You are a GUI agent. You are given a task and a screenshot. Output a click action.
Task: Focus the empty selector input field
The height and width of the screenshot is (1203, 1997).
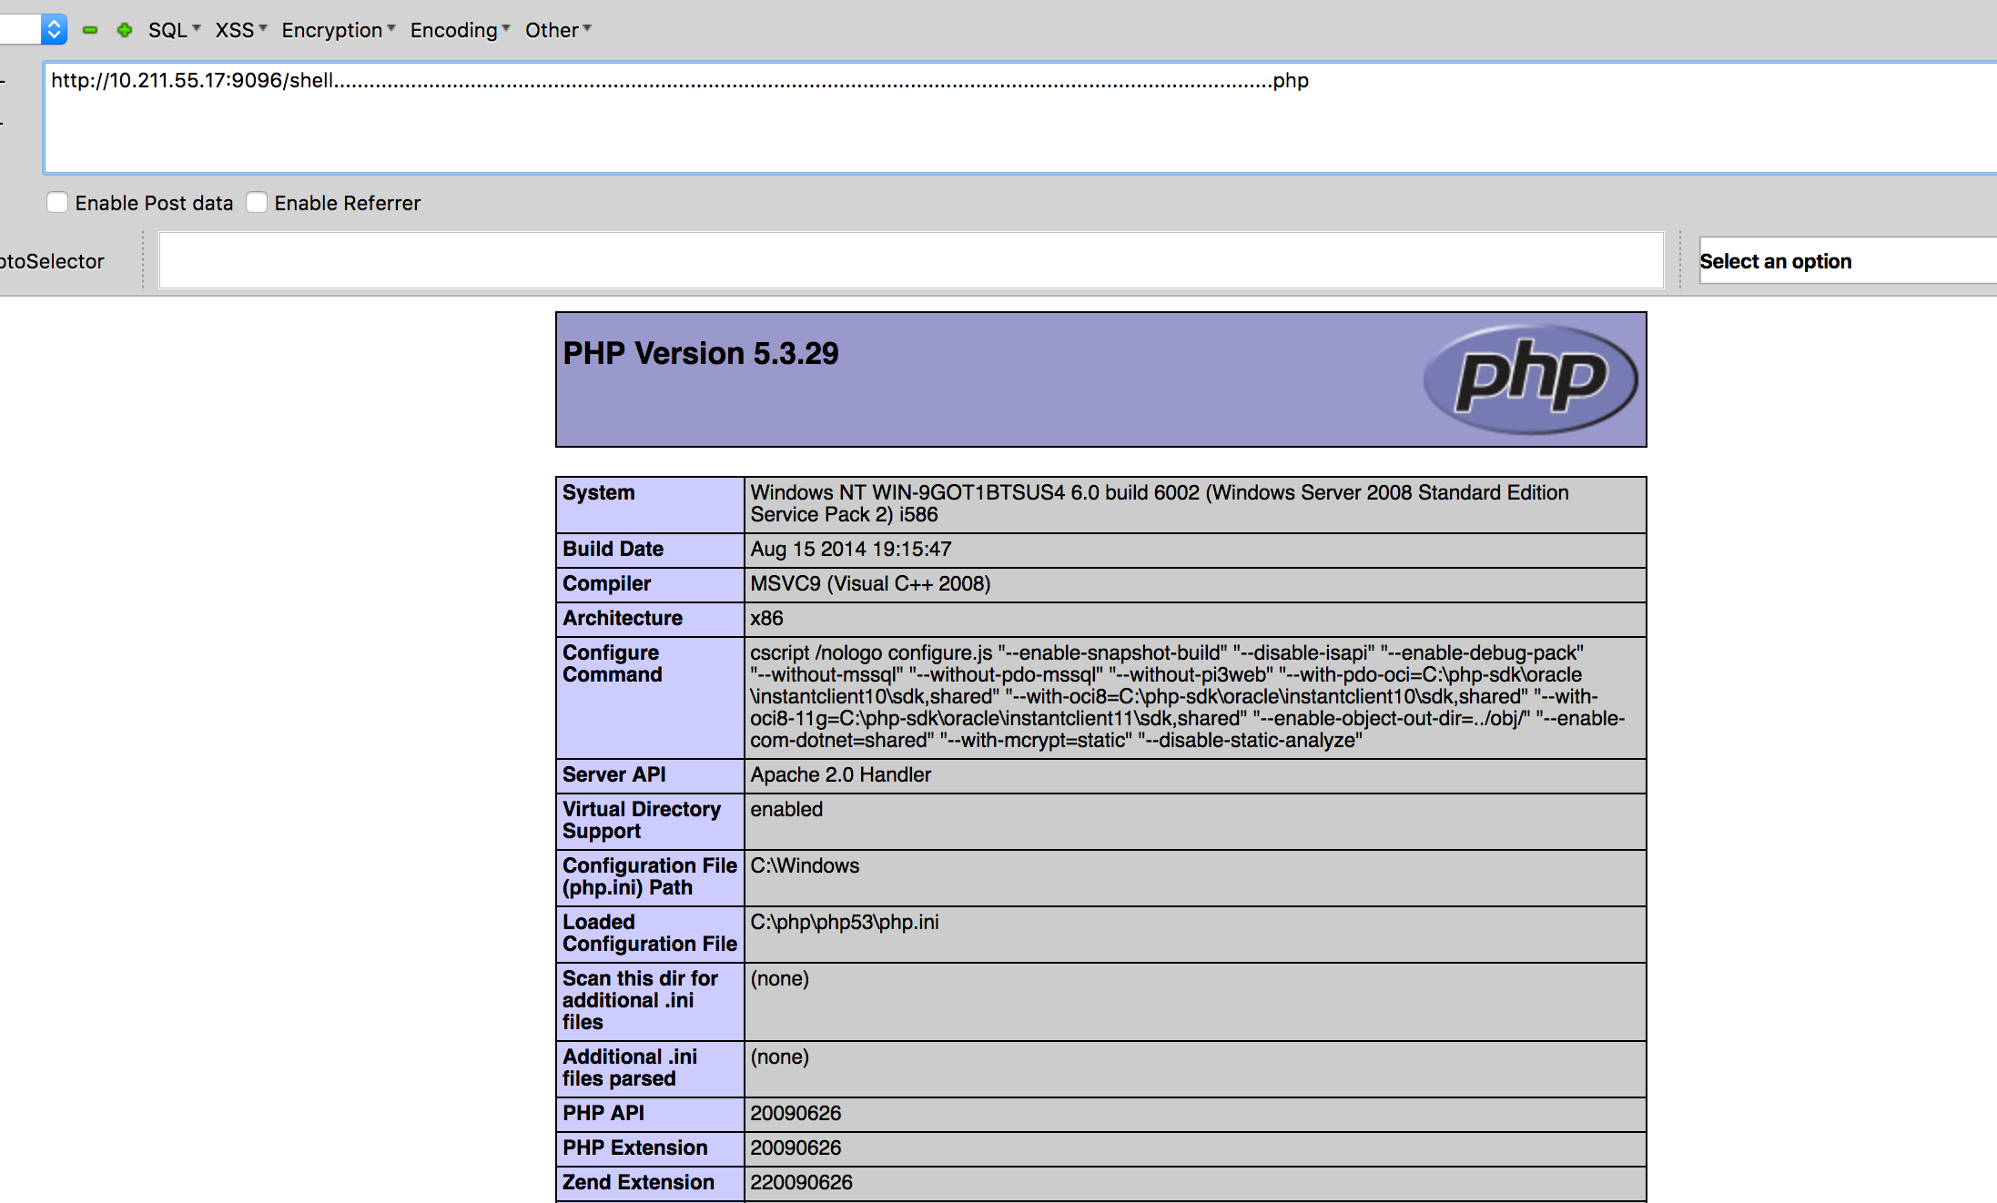[910, 261]
